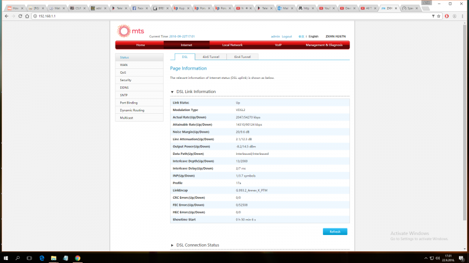Open the Home menu
469x263 pixels.
[x=140, y=45]
